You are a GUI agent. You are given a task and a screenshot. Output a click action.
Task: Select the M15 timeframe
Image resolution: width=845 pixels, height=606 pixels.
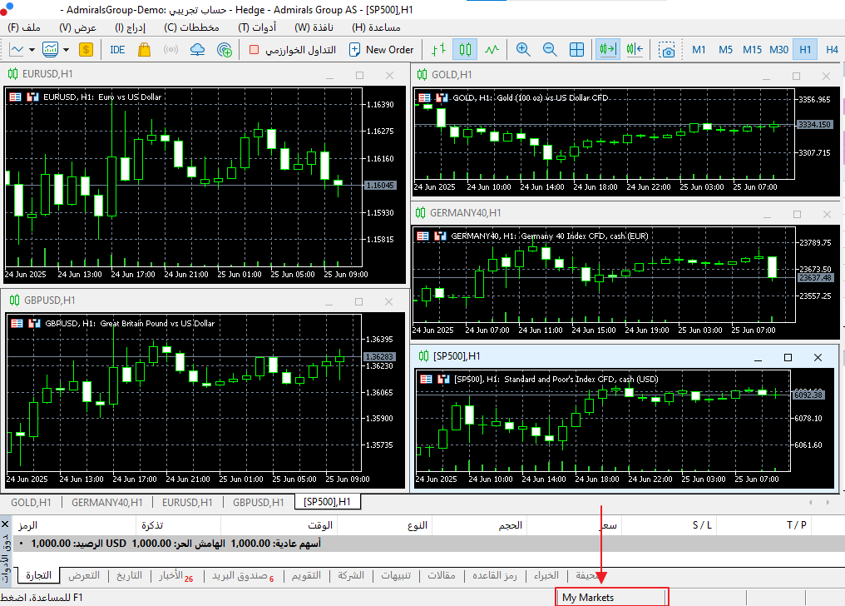click(752, 50)
